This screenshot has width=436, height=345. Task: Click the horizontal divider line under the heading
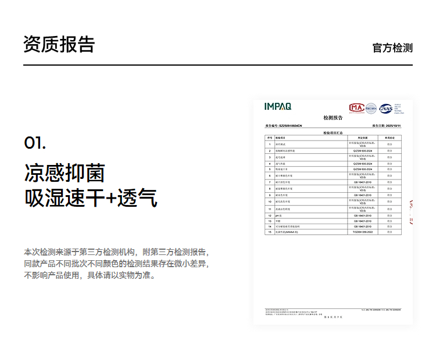point(218,65)
